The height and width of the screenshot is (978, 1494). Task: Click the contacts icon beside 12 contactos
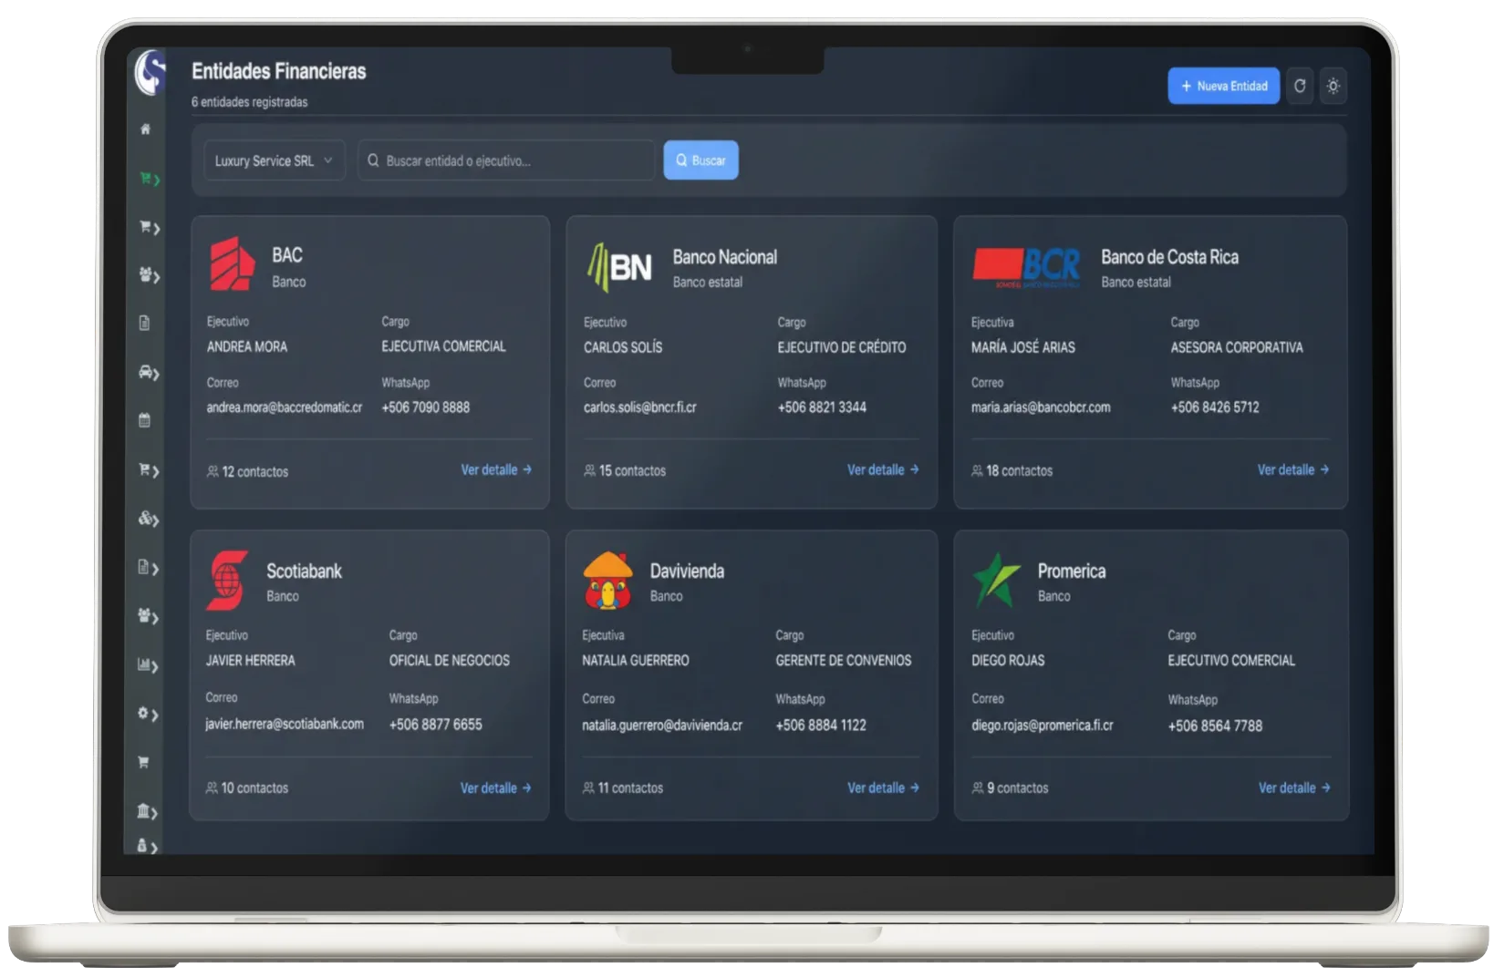coord(213,471)
